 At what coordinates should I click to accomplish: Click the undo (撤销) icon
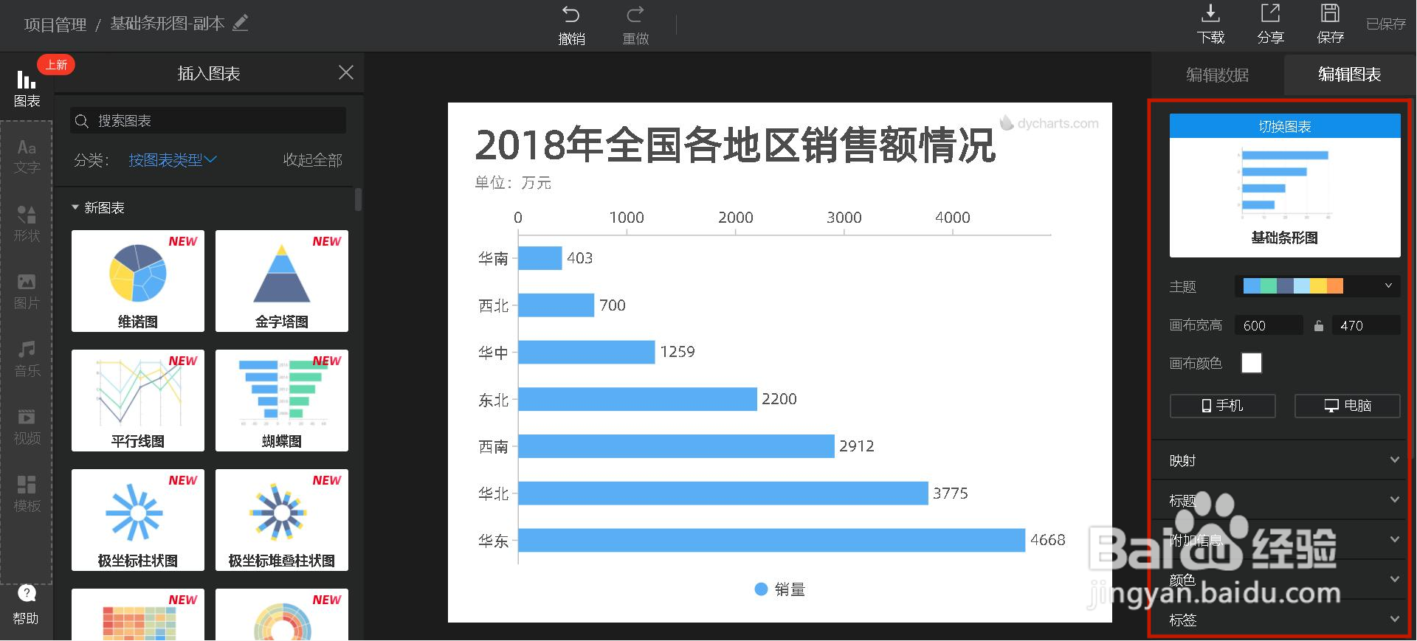point(571,15)
